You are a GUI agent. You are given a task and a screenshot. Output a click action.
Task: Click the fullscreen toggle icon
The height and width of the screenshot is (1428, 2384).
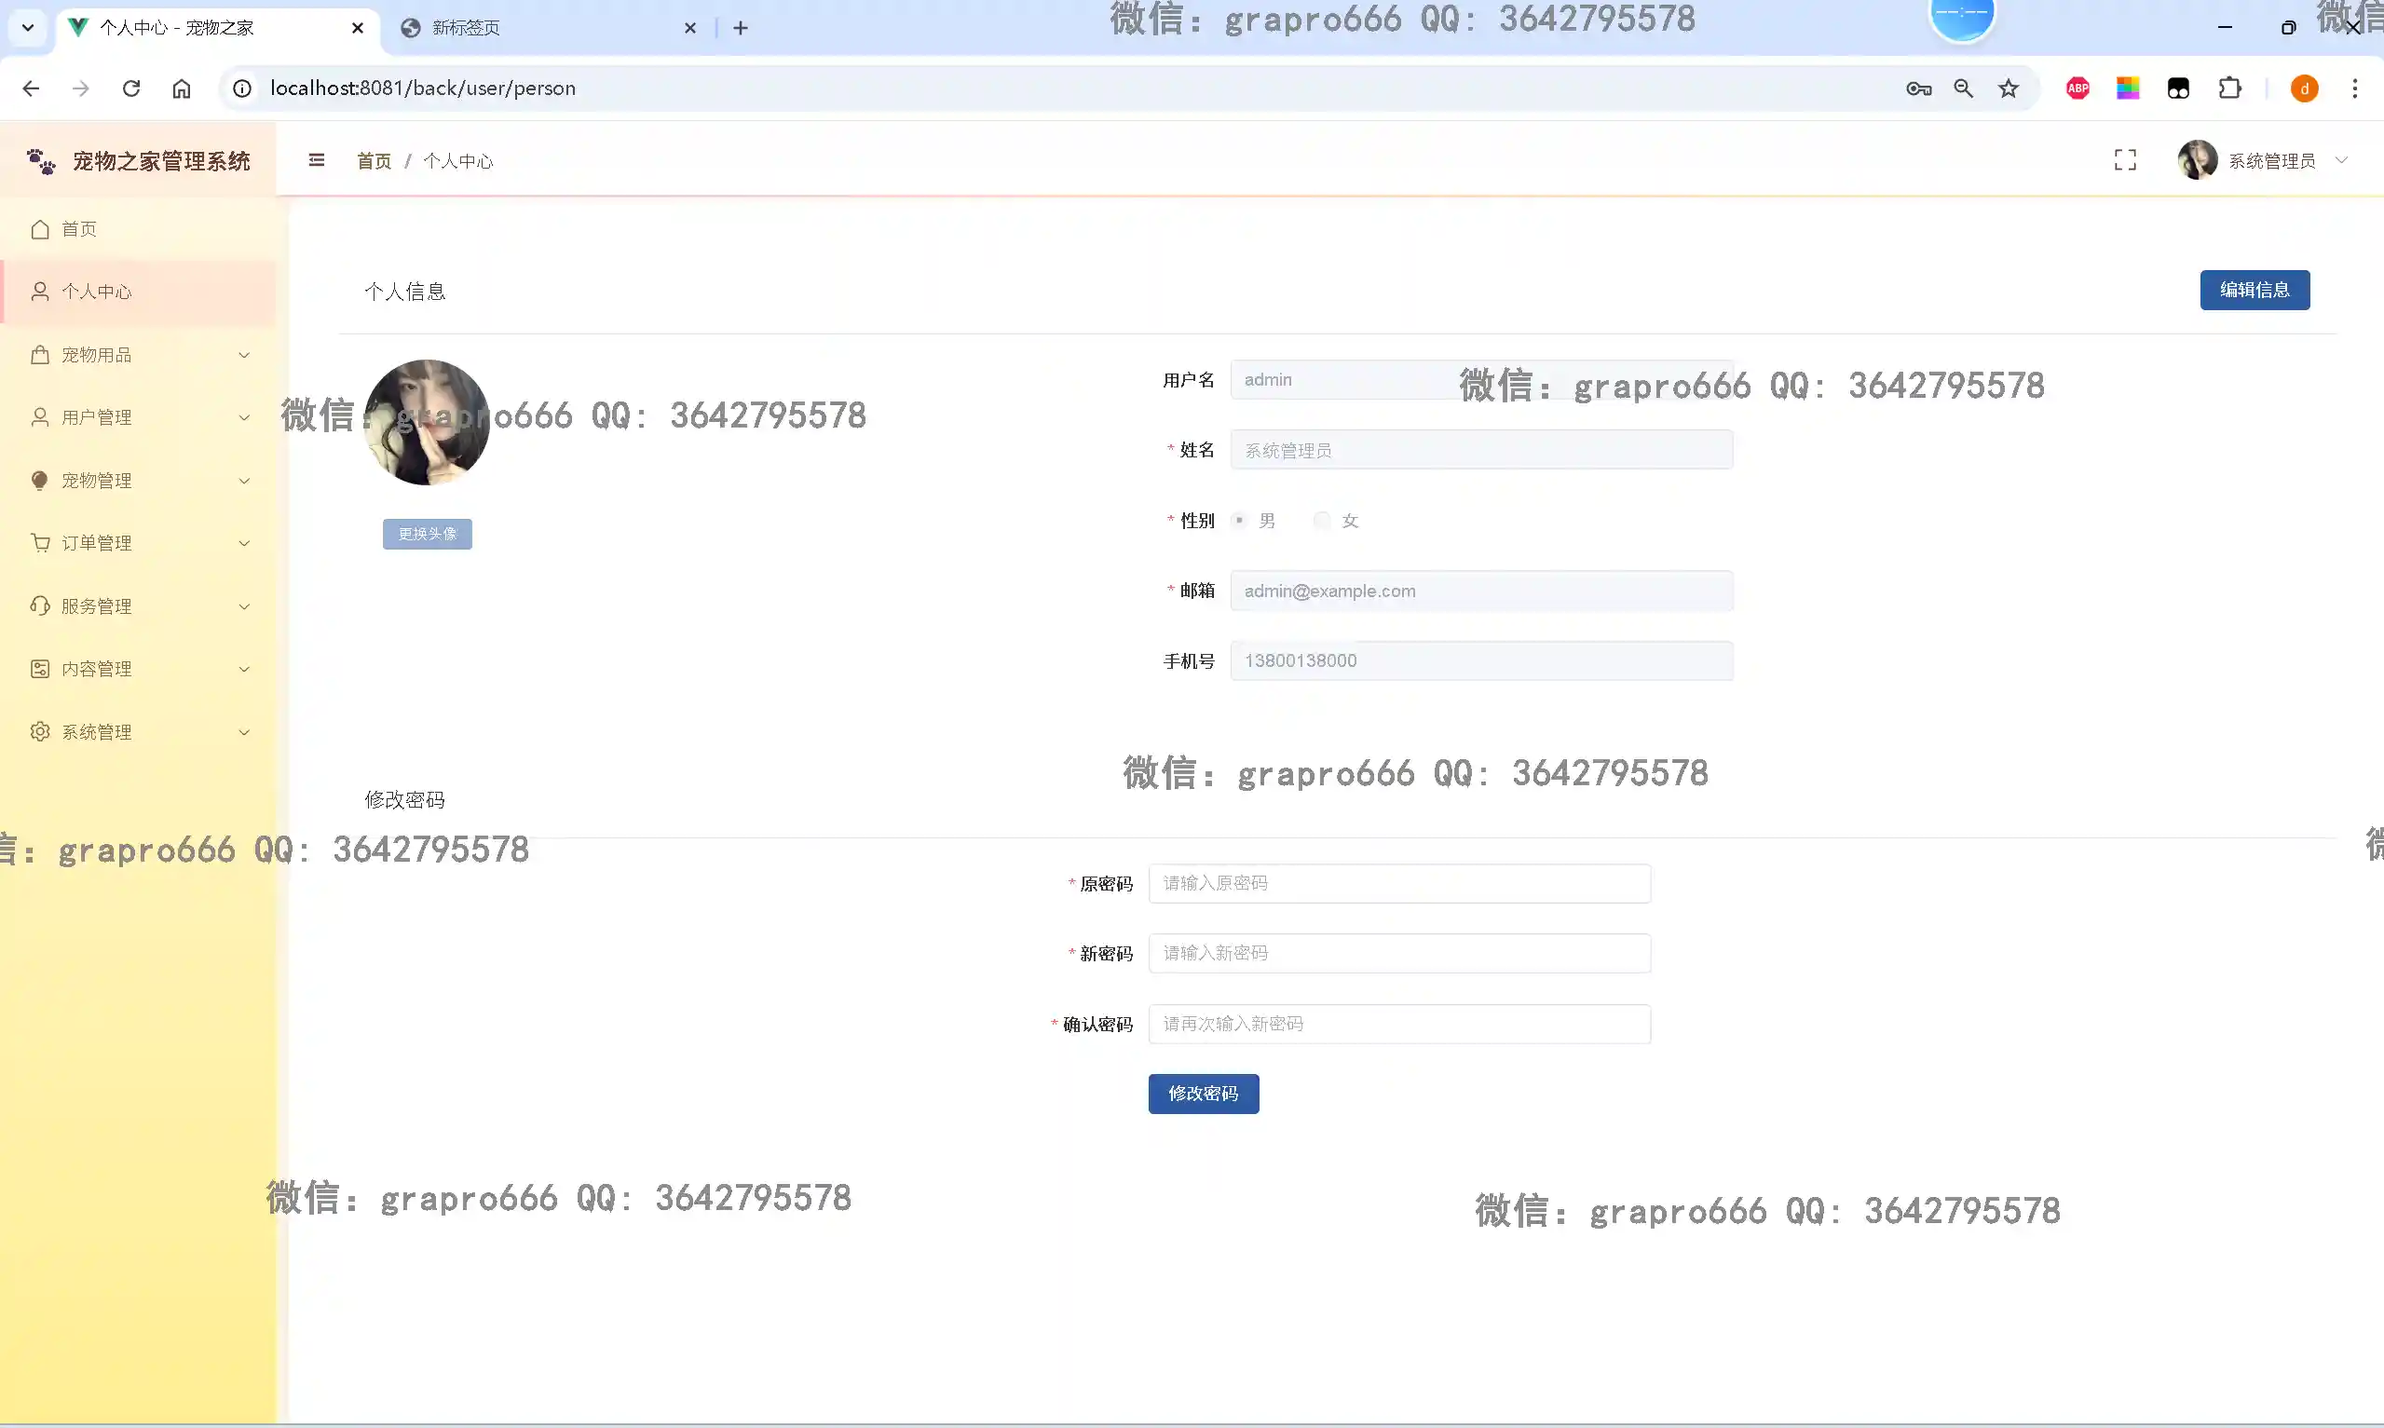(x=2124, y=161)
